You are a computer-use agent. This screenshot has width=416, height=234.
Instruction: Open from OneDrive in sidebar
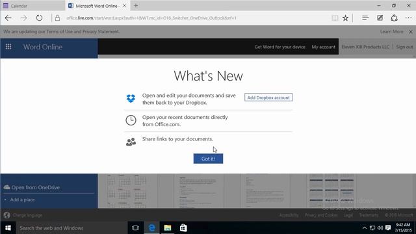click(x=32, y=187)
